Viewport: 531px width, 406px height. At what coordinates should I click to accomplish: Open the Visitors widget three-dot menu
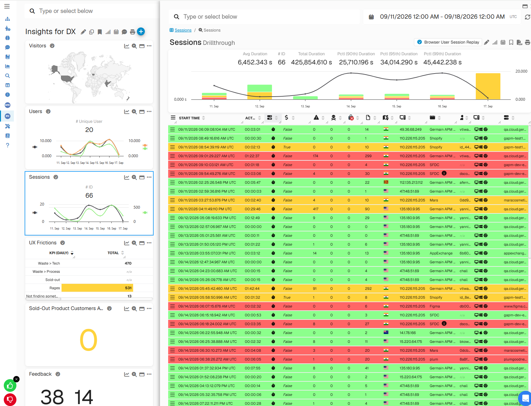(x=149, y=46)
